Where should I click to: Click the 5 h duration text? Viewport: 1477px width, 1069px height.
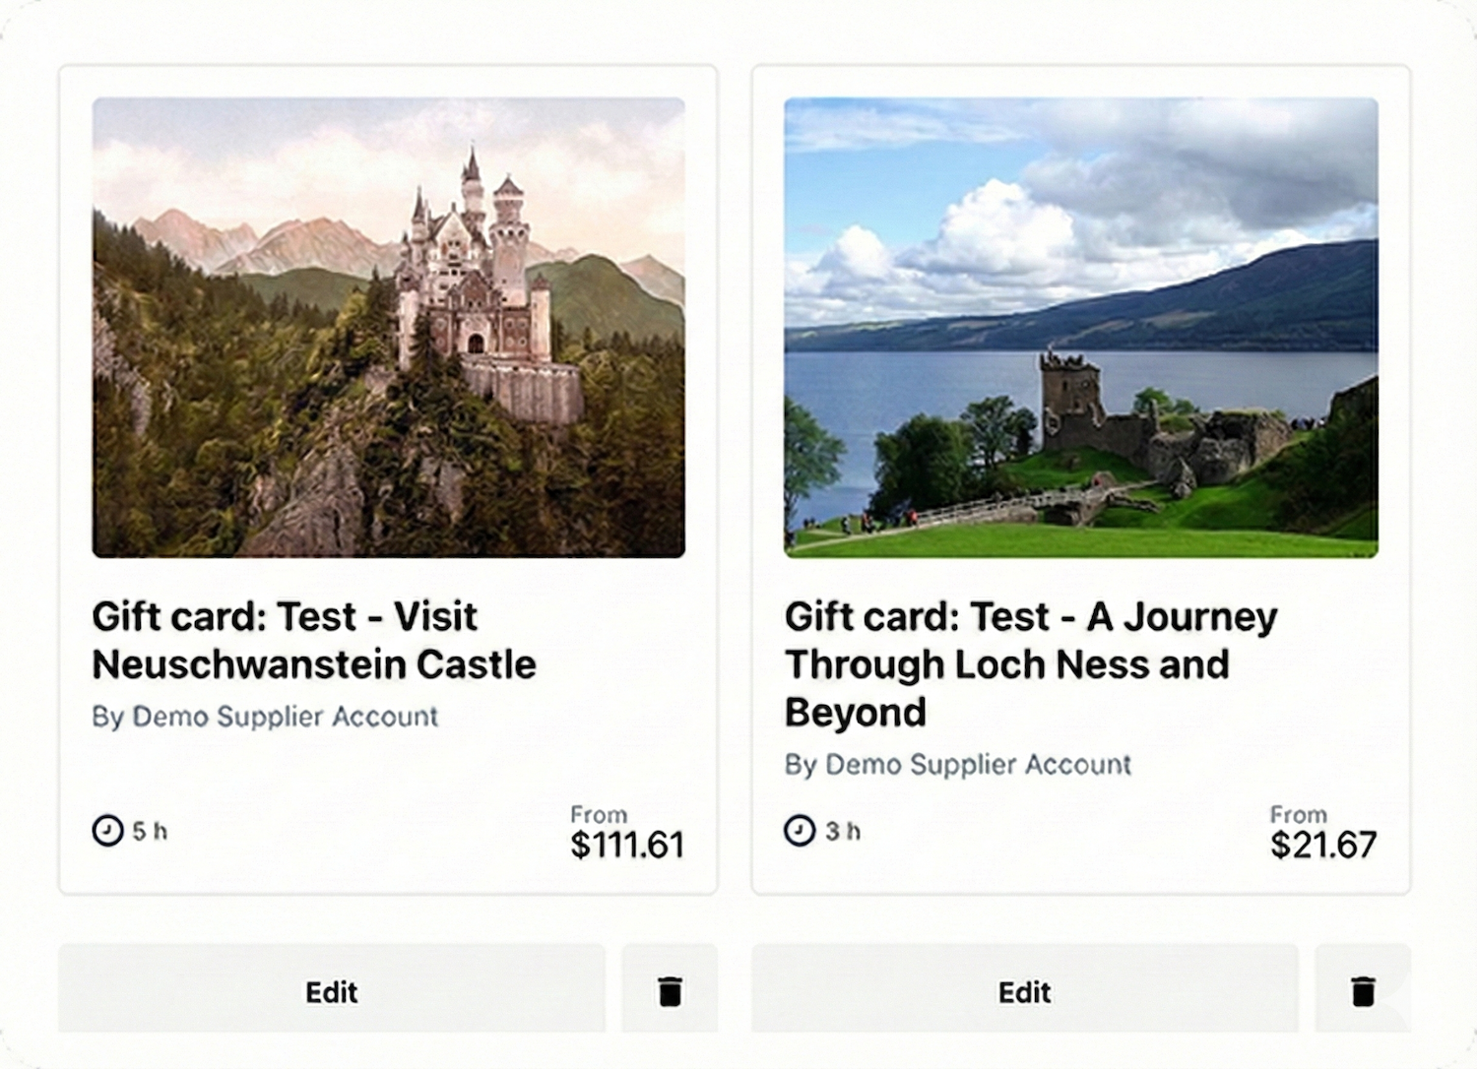tap(150, 832)
